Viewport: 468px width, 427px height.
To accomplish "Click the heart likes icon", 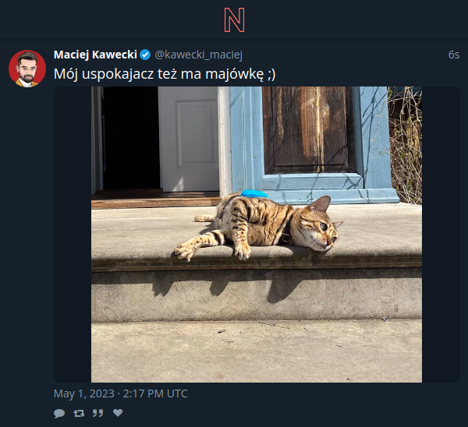I will [x=118, y=413].
